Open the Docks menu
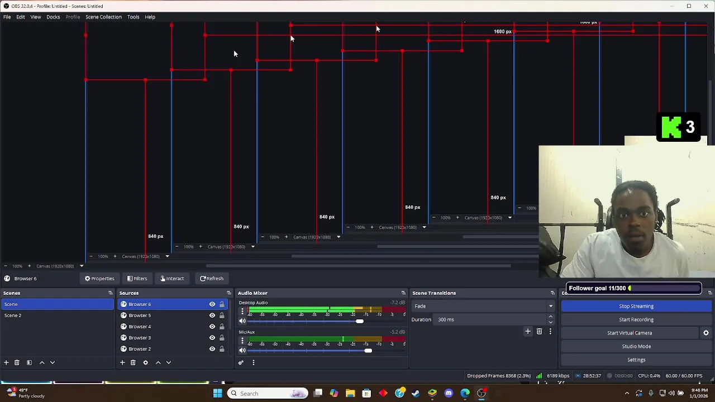This screenshot has width=715, height=402. point(53,17)
